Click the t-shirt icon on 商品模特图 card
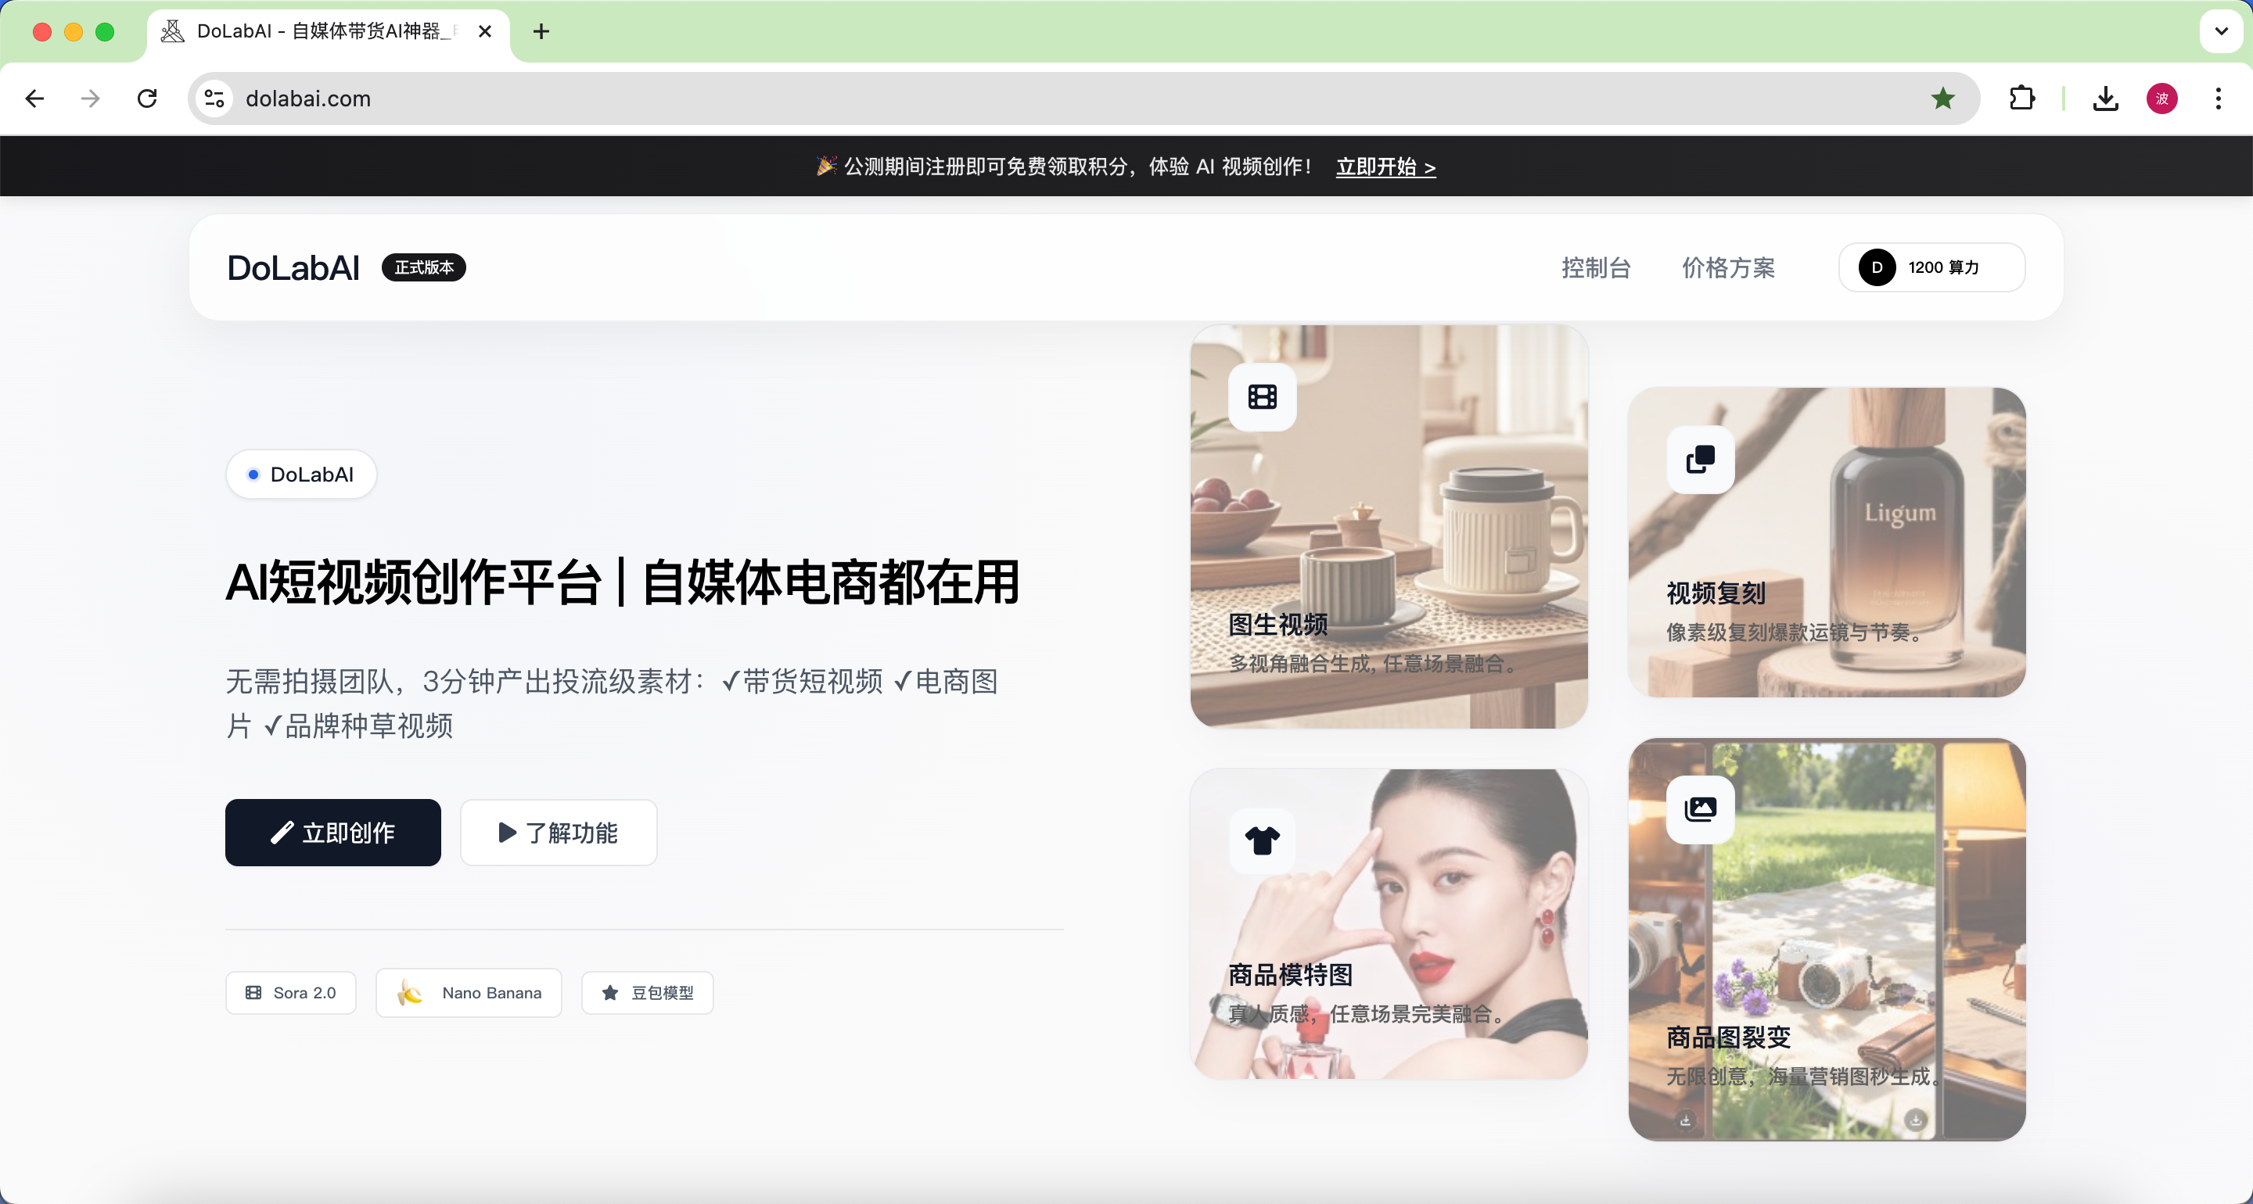2253x1204 pixels. coord(1262,840)
